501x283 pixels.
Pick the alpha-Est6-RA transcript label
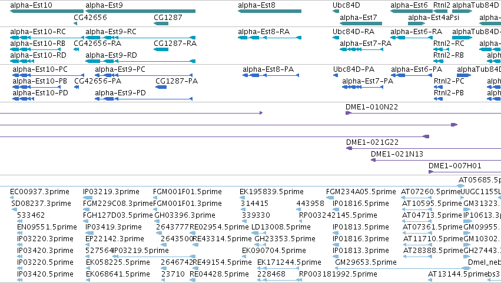pos(416,32)
